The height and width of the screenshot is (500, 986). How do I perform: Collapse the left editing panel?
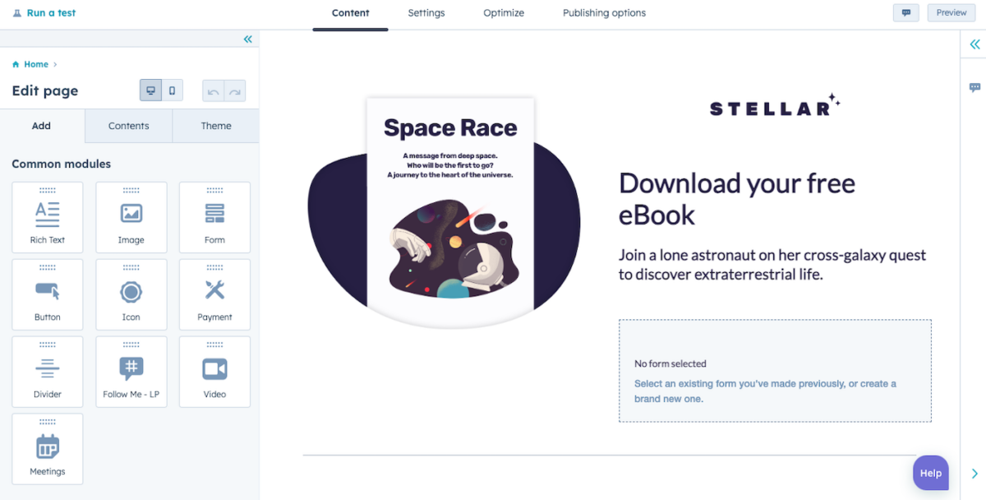click(247, 39)
